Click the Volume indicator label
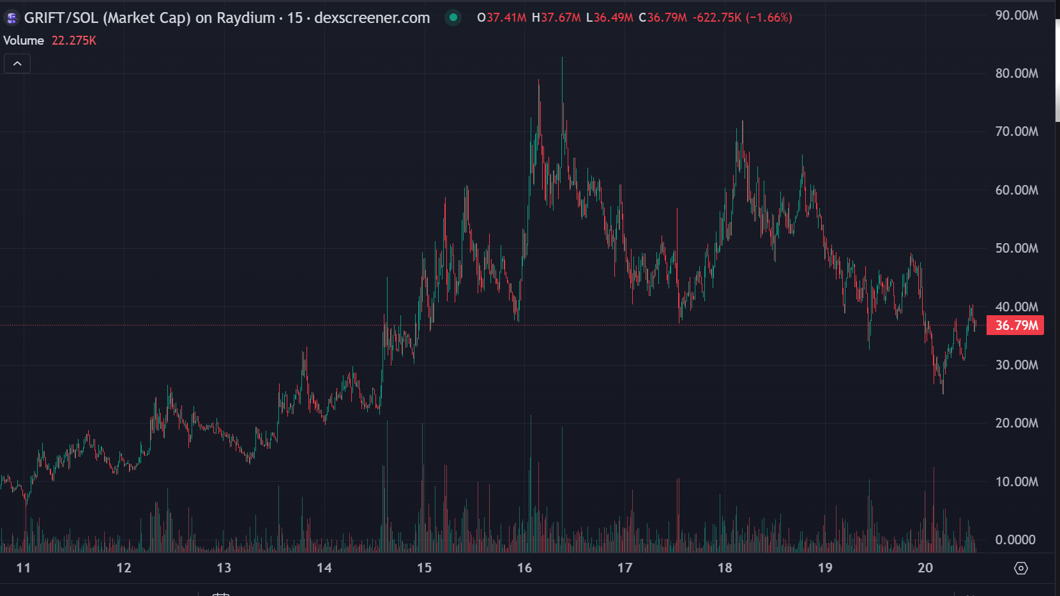Image resolution: width=1060 pixels, height=596 pixels. coord(24,40)
